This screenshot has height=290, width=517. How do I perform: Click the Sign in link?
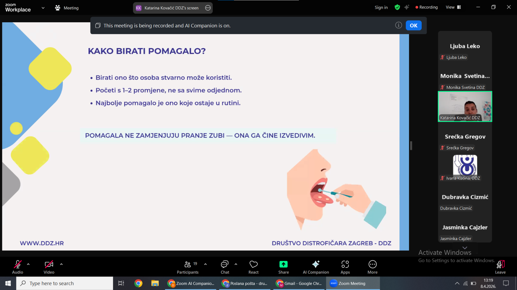(x=381, y=7)
